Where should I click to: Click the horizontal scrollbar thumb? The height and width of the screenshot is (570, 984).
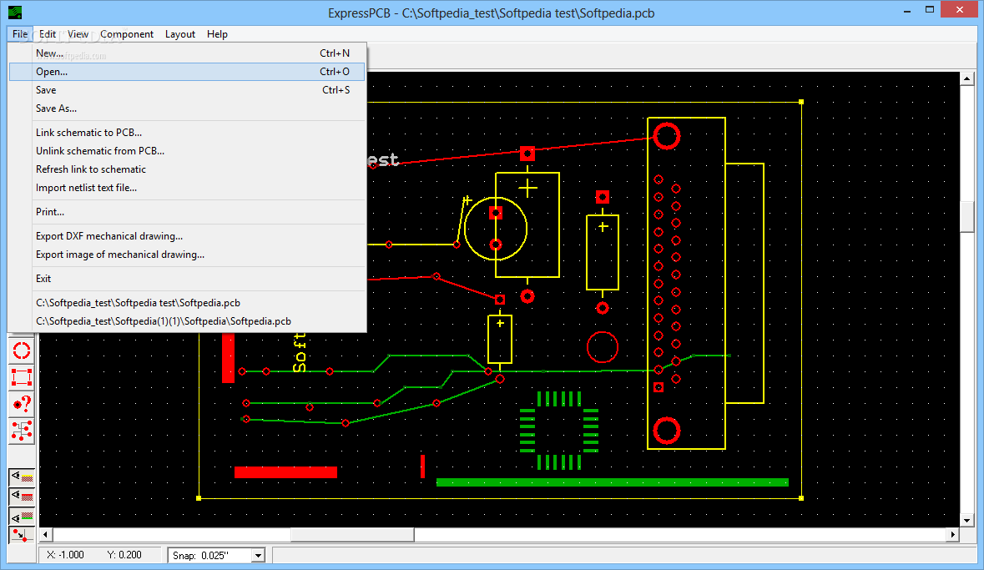(352, 535)
